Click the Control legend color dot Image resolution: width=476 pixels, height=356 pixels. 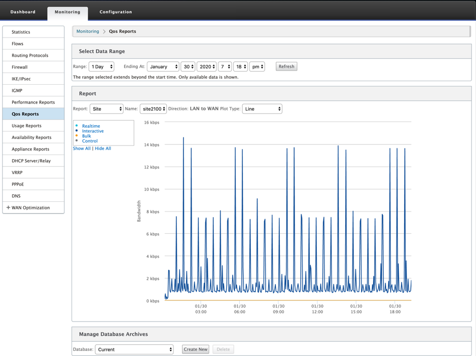pyautogui.click(x=77, y=140)
